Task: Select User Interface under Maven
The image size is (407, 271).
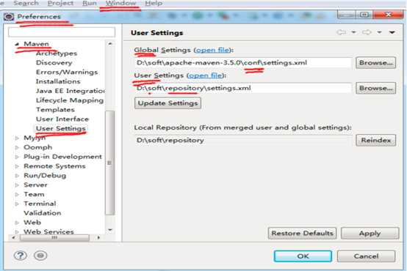Action: (62, 119)
